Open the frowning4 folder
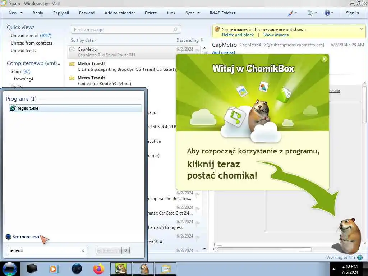 23,79
